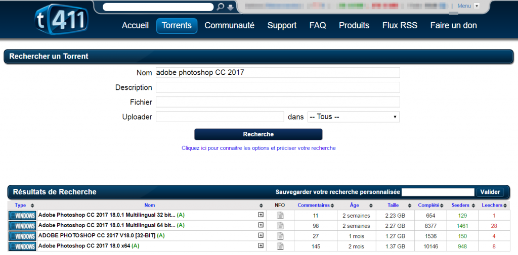Image resolution: width=518 pixels, height=255 pixels.
Task: Go to the Communauté menu item
Action: pyautogui.click(x=229, y=25)
